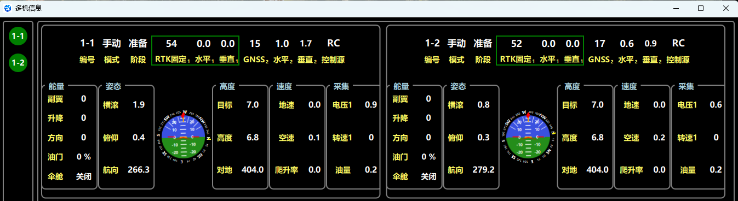738x201 pixels.
Task: Click 对地 value 404.0 in panel 1-2
Action: tap(598, 170)
